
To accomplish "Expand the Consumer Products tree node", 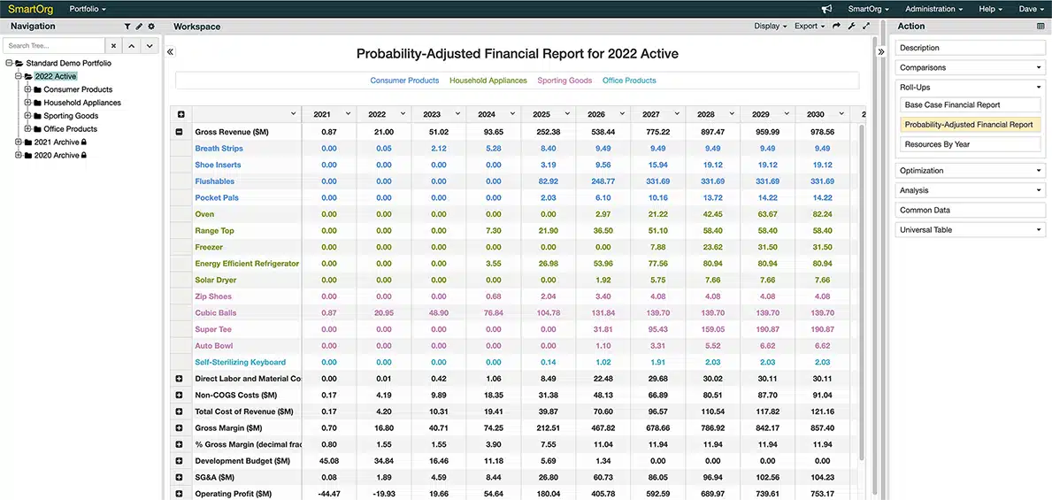I will pyautogui.click(x=27, y=89).
